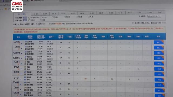This screenshot has width=173, height=97.
Task: Sort by 历时 column header
Action: tap(51, 37)
